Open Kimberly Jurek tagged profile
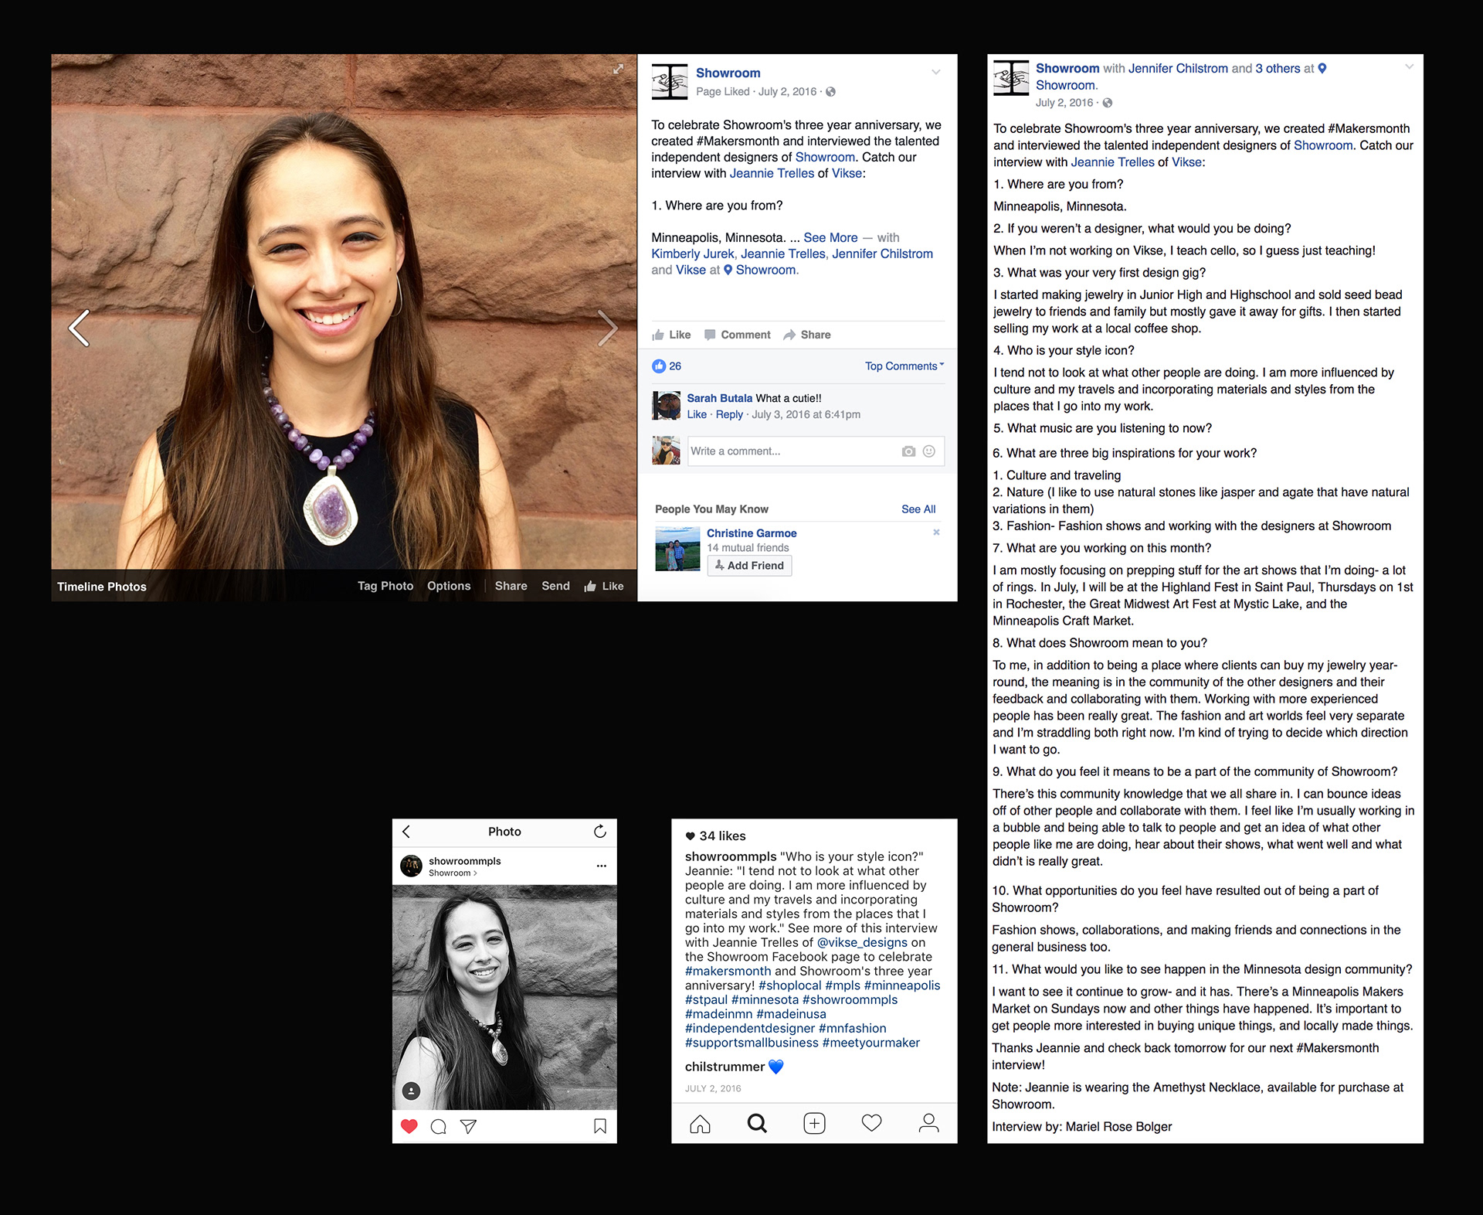The height and width of the screenshot is (1215, 1483). [x=692, y=254]
